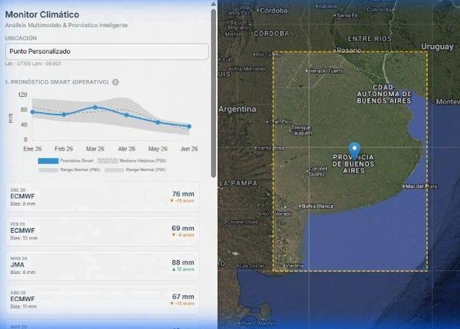460x329 pixels.
Task: Open the Punto Personalizado location selector
Action: [x=107, y=51]
